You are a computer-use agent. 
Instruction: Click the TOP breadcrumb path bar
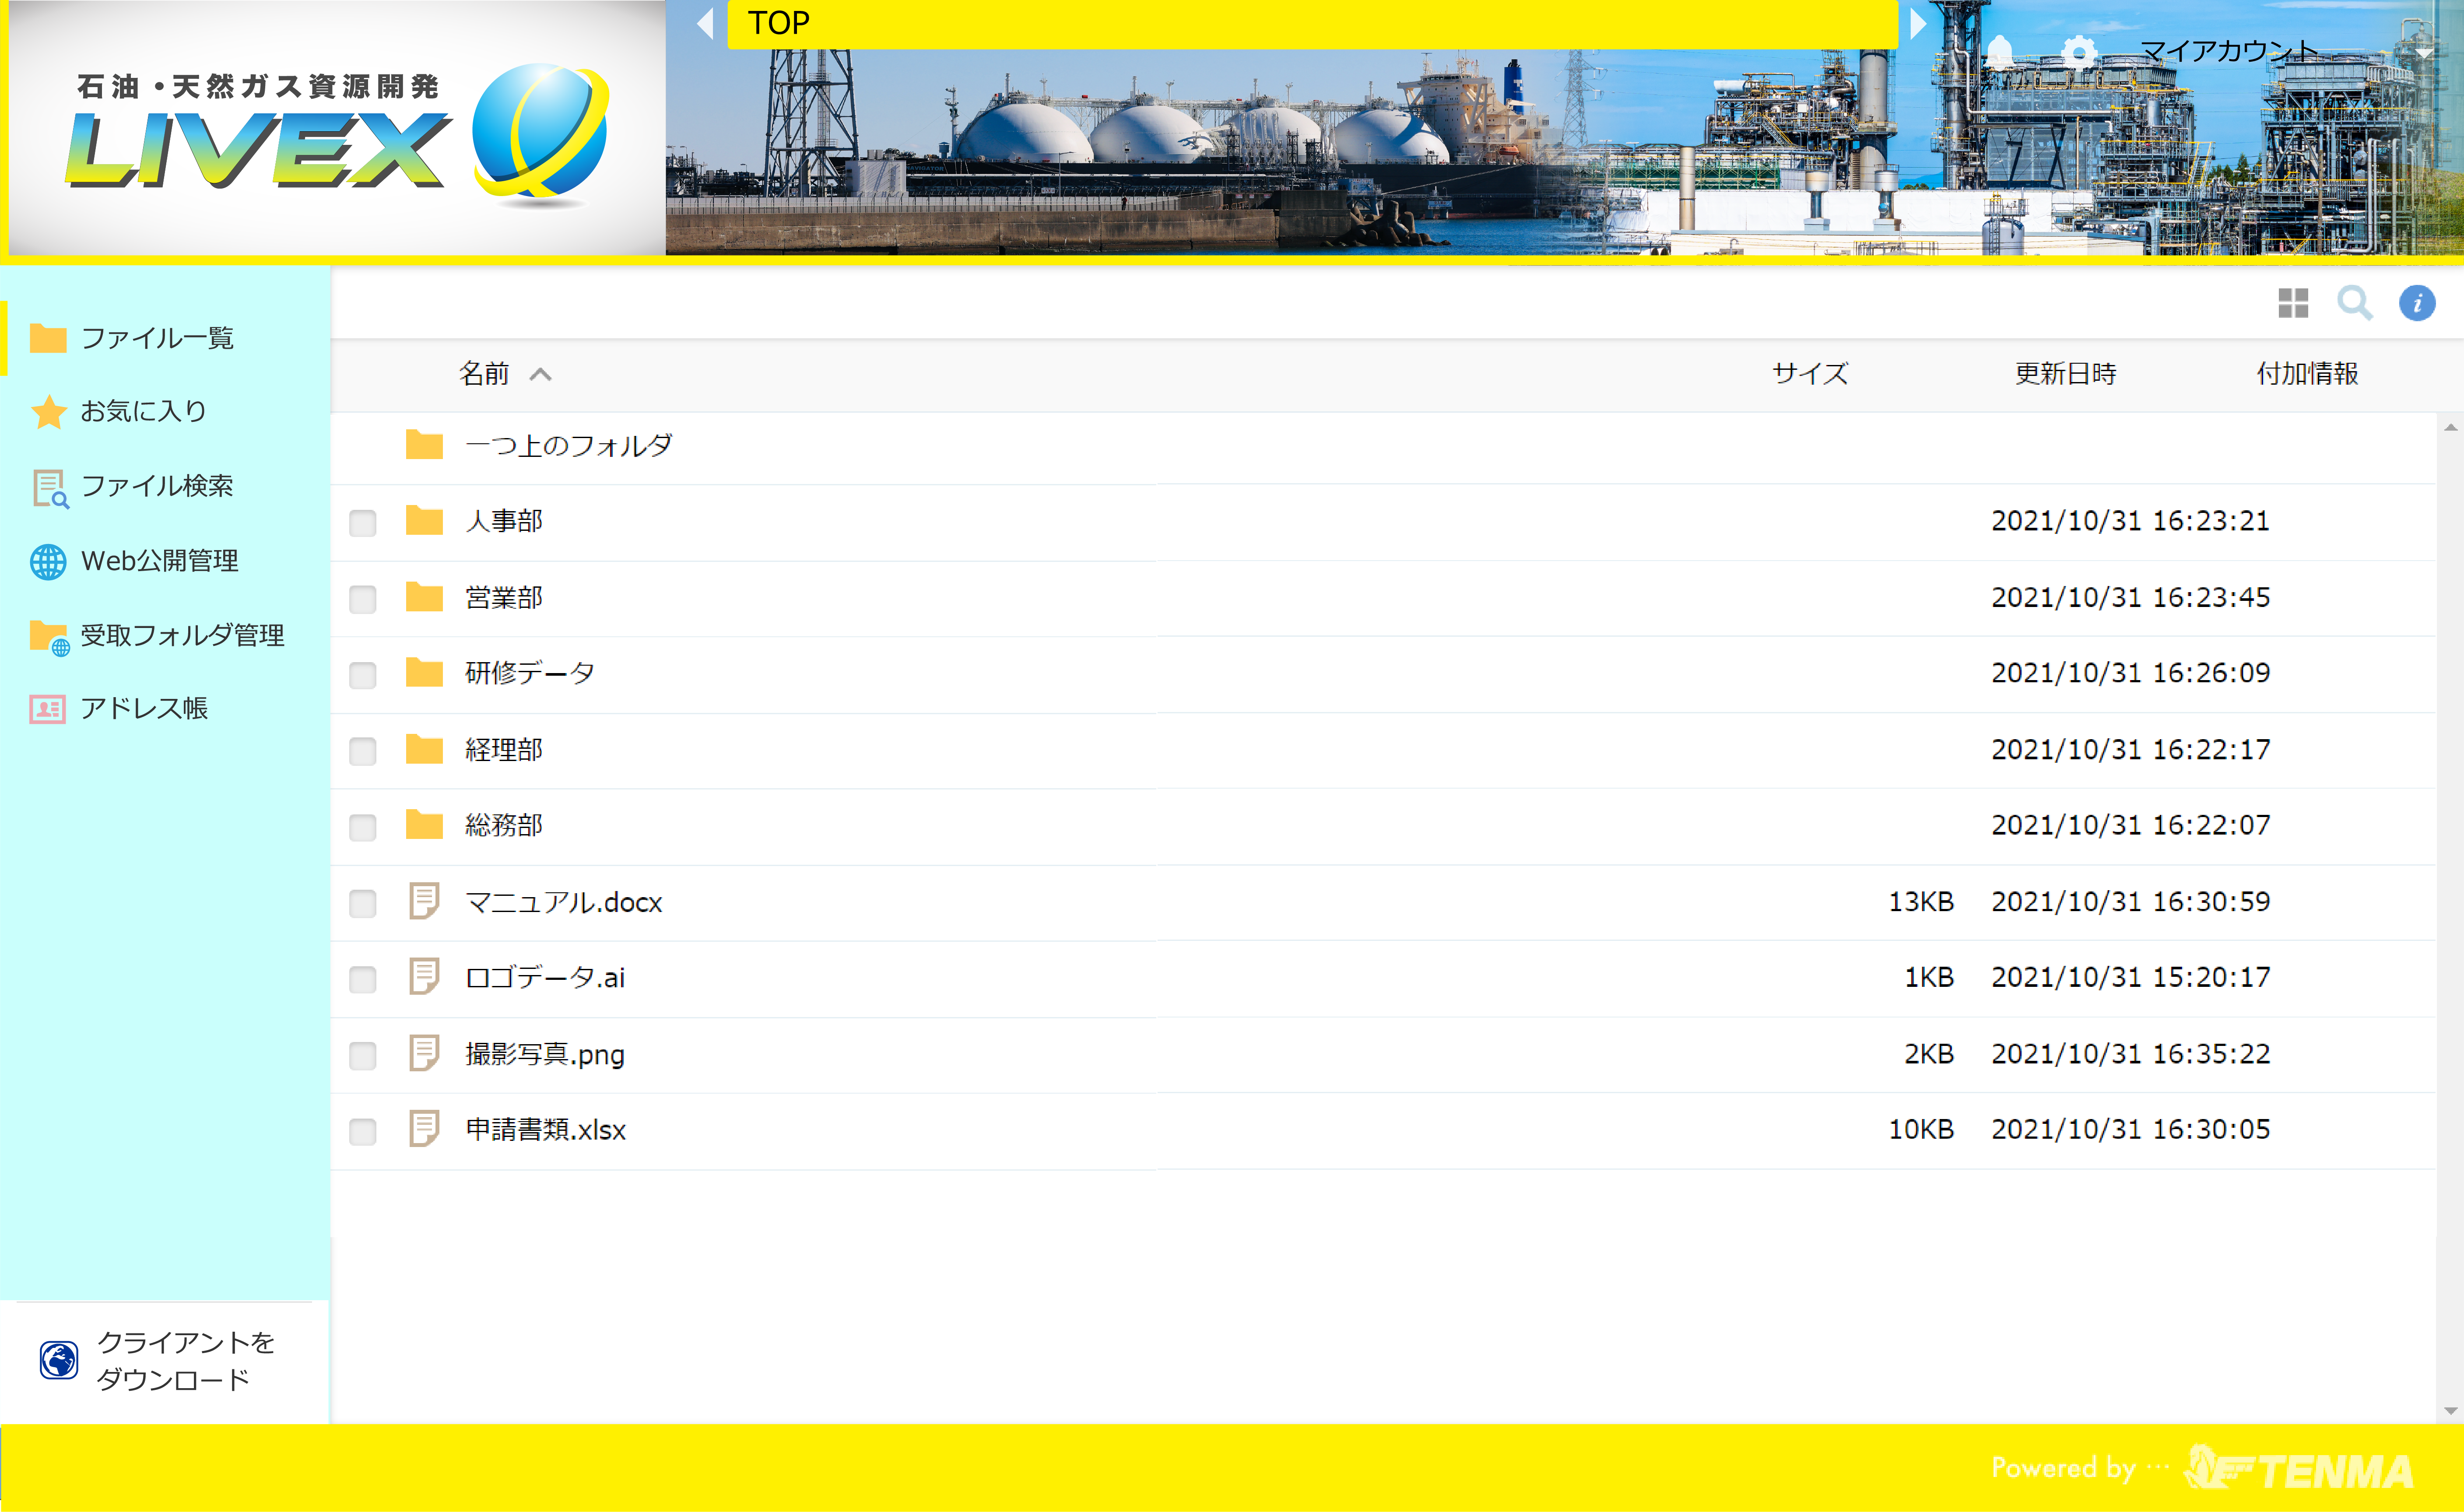(1312, 24)
